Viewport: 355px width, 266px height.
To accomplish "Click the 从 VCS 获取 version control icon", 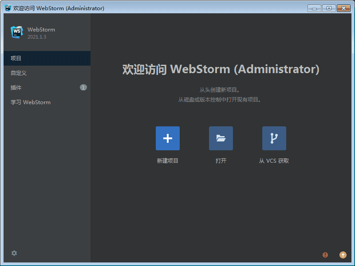I will coord(274,138).
